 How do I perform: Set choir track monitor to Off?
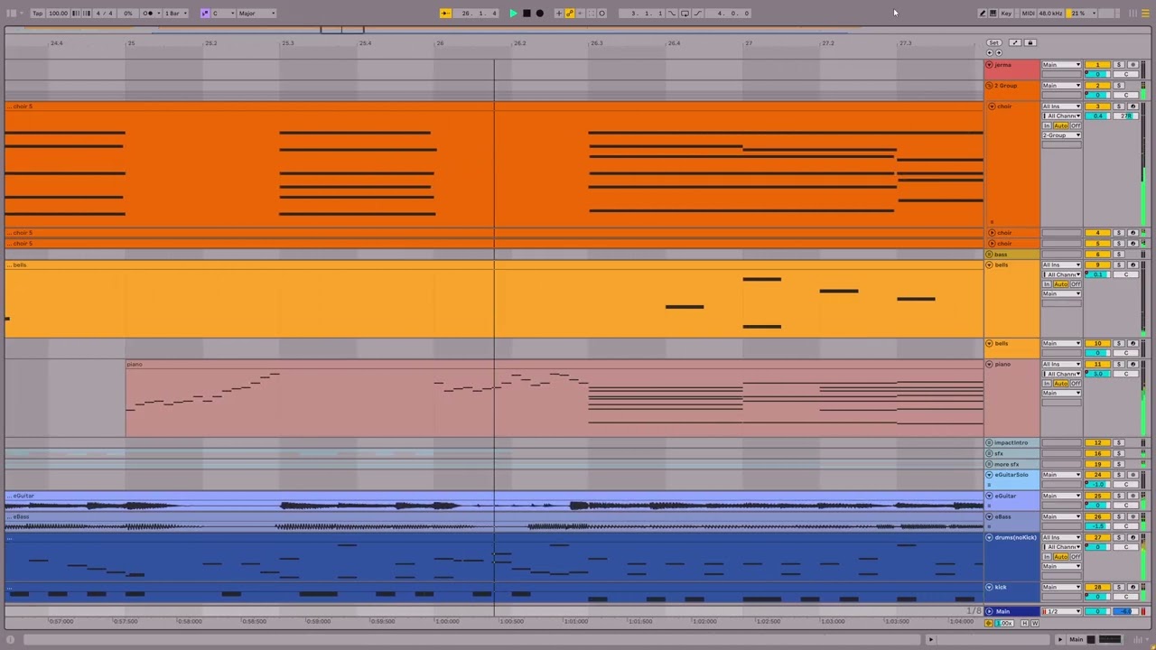[x=1075, y=126]
